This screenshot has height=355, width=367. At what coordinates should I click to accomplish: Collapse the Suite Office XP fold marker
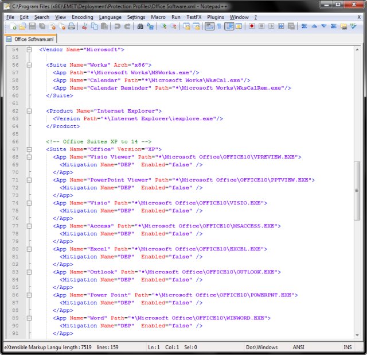point(29,149)
